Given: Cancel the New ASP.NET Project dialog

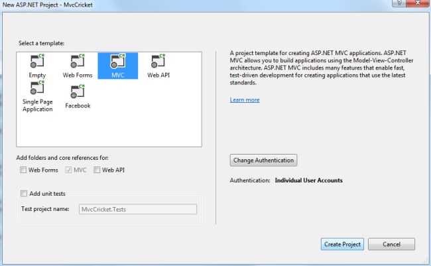Looking at the screenshot, I should point(391,244).
